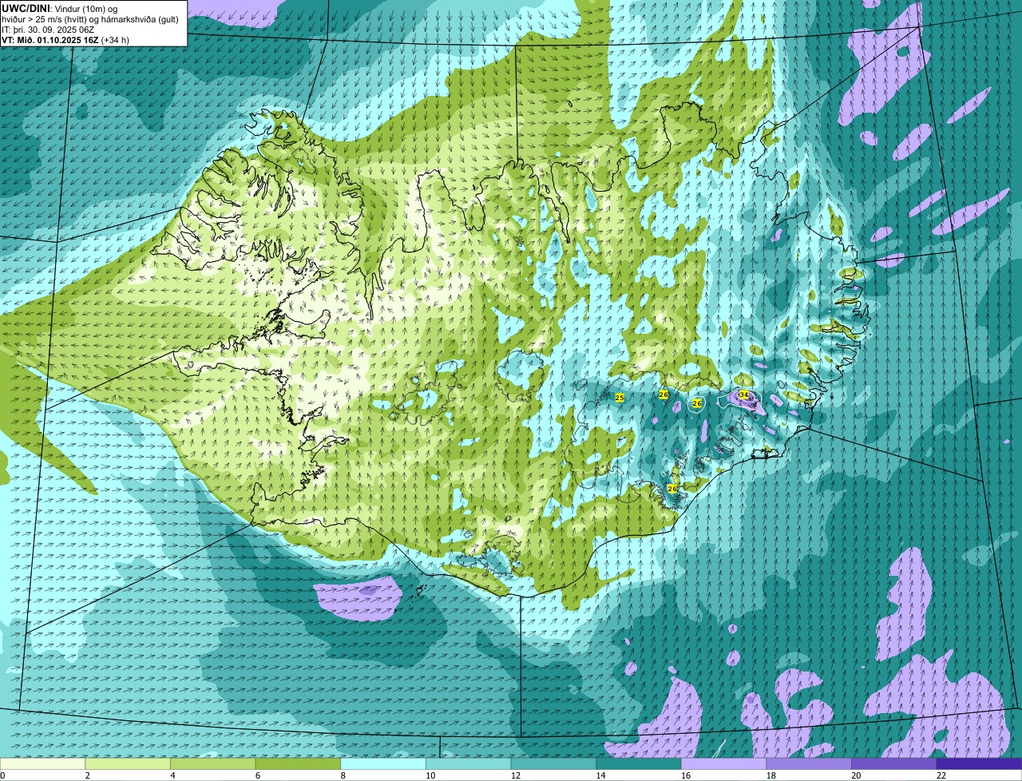Click the legend scale label 8
This screenshot has height=781, width=1022.
pyautogui.click(x=342, y=775)
